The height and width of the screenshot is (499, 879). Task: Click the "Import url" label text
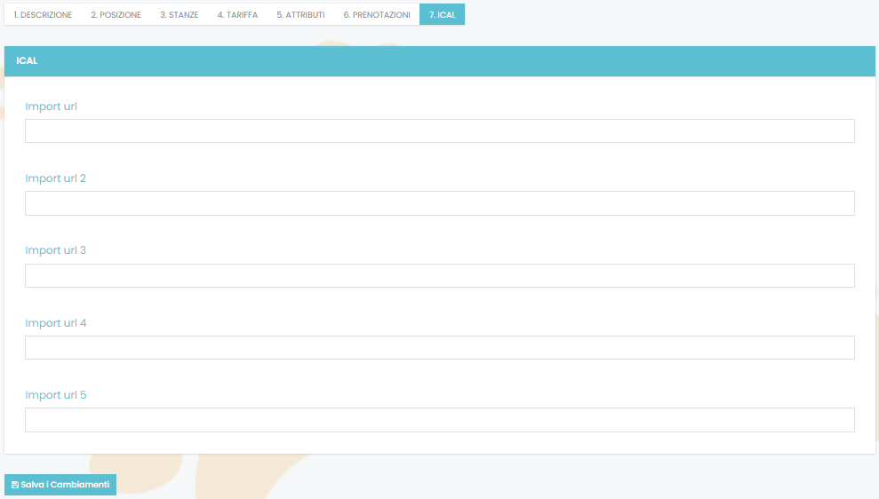point(51,107)
